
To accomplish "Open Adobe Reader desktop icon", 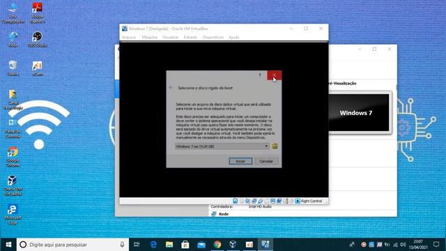I will pyautogui.click(x=37, y=13).
